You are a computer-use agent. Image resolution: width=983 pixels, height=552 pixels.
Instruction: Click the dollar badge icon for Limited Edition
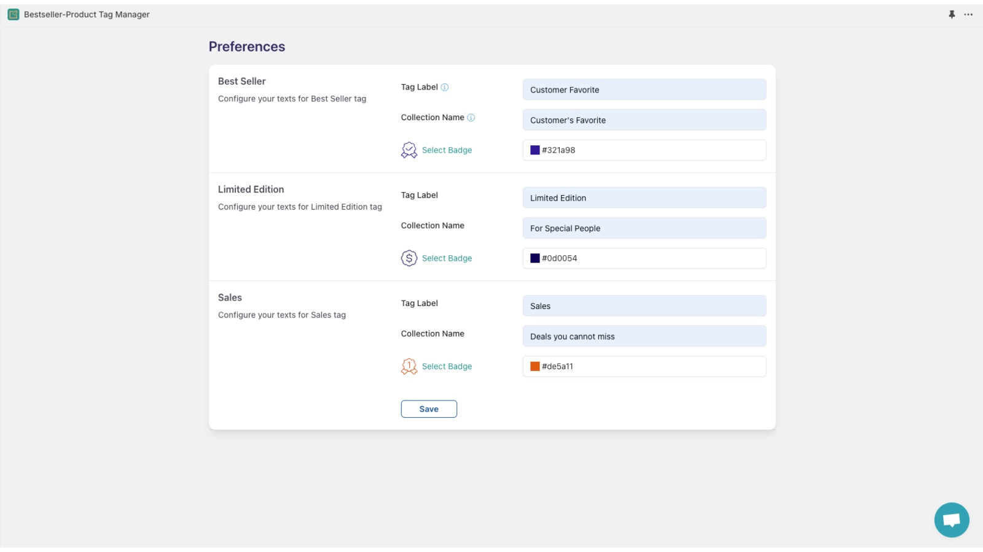click(x=409, y=258)
